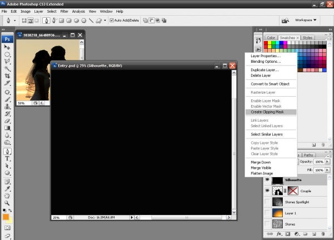Choose Flatten Image entry
Screen dimensions: 334x240
point(271,173)
